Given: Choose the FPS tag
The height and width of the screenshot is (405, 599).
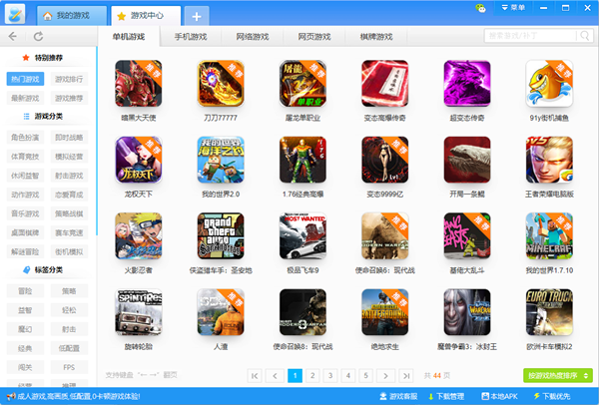Looking at the screenshot, I should [69, 367].
